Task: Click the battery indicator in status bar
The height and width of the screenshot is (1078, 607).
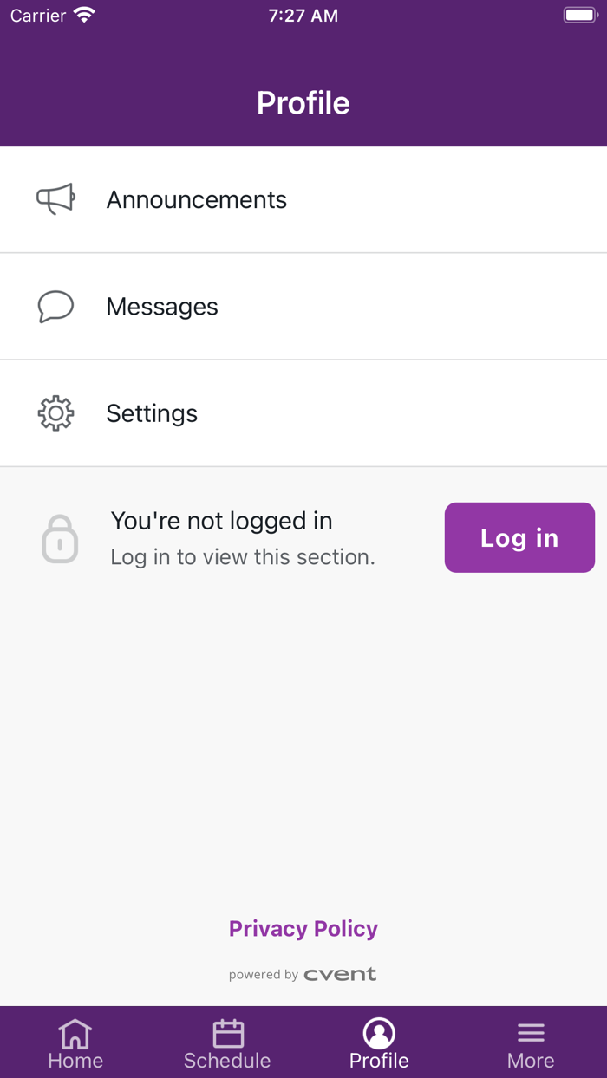Action: [580, 16]
